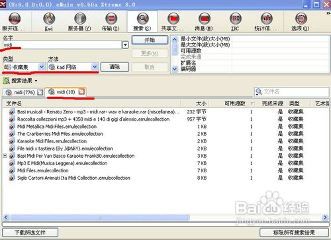Click the 8 KB size cell

coord(202,178)
